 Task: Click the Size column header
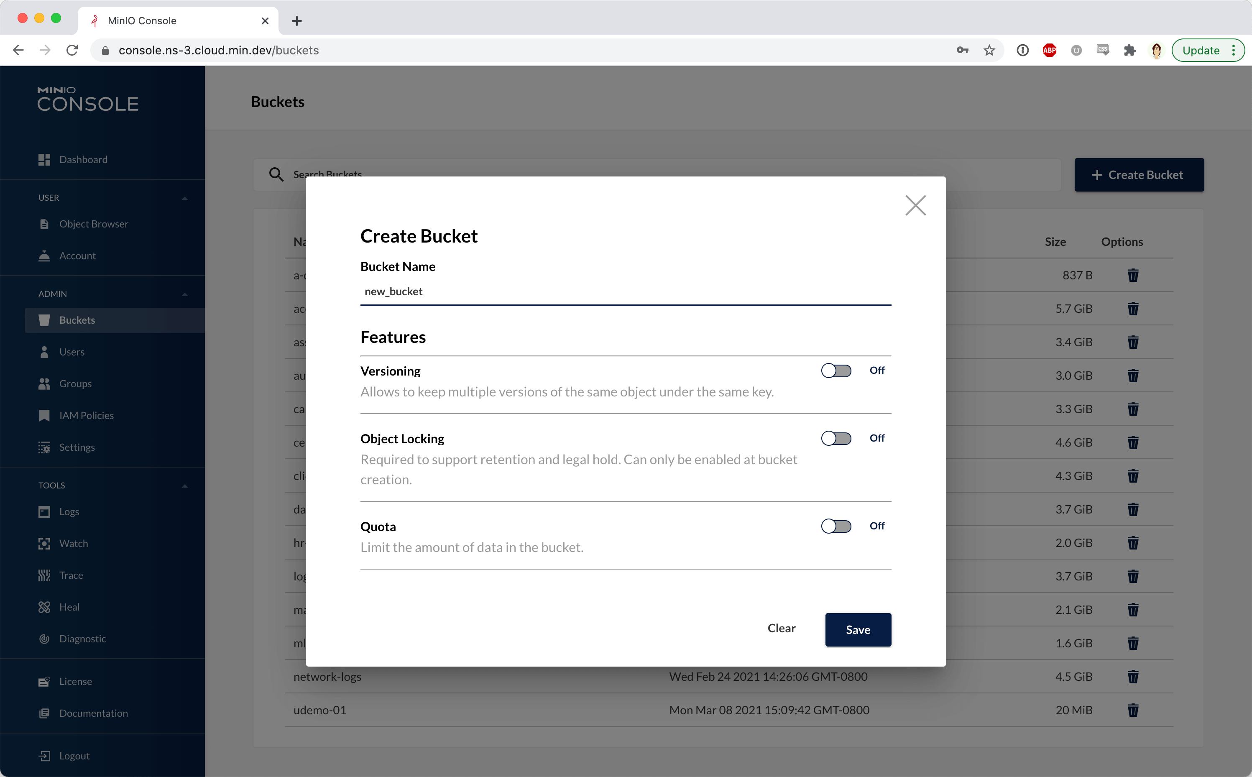point(1055,242)
